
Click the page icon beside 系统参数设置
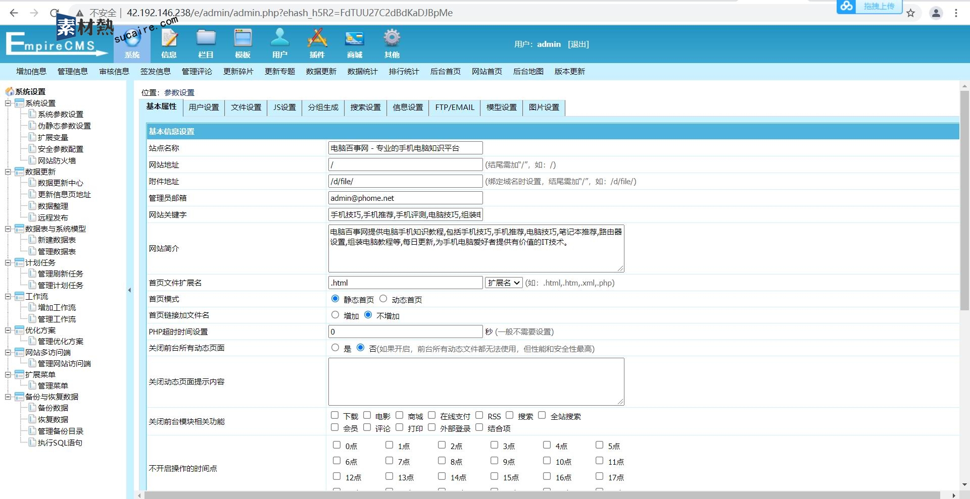pyautogui.click(x=32, y=114)
